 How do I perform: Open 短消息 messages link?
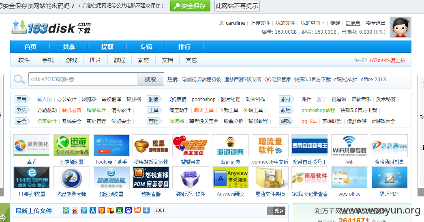[x=353, y=23]
